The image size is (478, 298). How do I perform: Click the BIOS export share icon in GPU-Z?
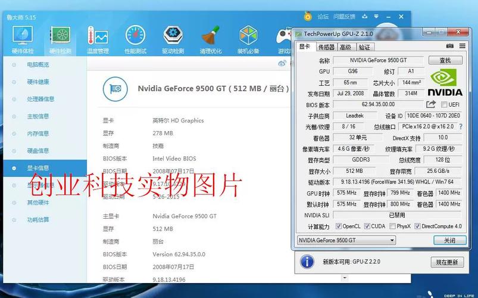click(431, 104)
